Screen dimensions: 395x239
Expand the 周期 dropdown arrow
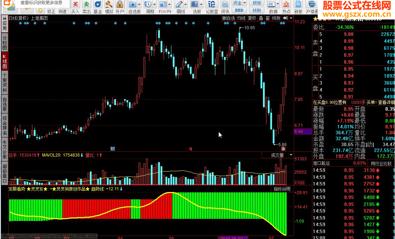[154, 5]
